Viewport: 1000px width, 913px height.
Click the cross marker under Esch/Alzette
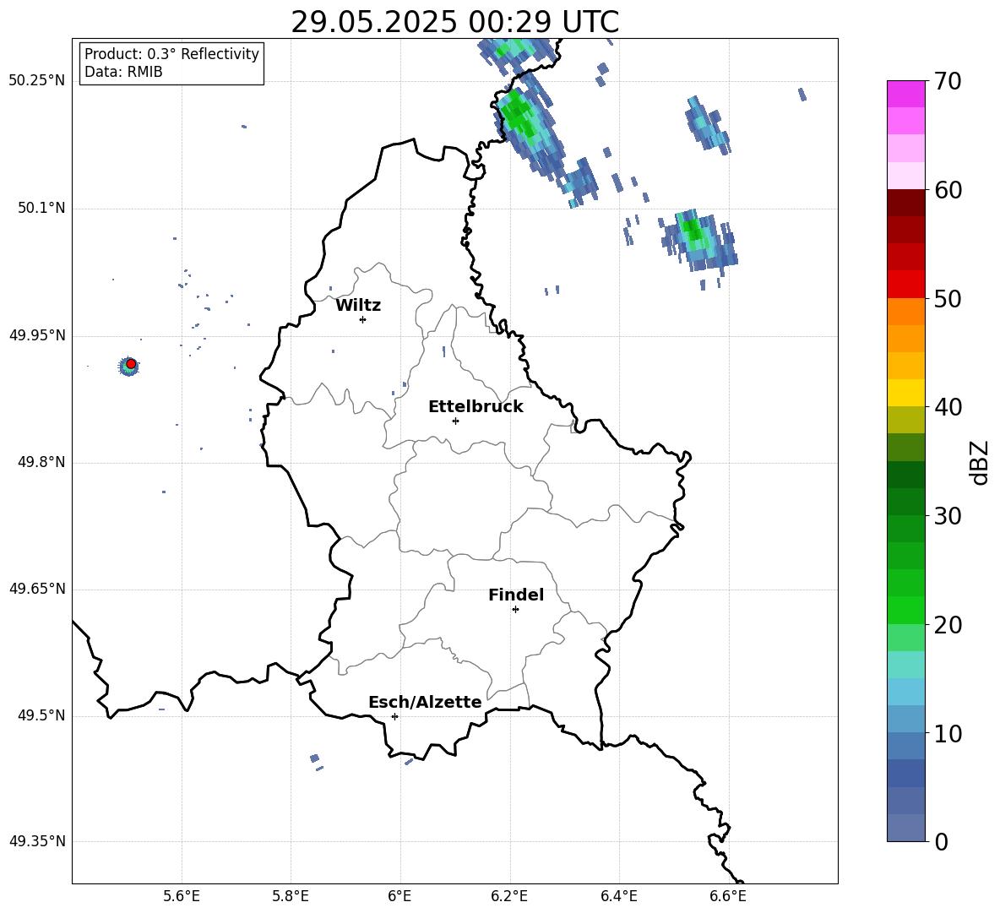pos(394,716)
